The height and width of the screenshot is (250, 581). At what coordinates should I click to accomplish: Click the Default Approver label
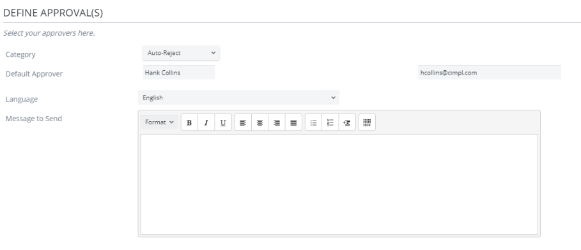click(x=34, y=73)
